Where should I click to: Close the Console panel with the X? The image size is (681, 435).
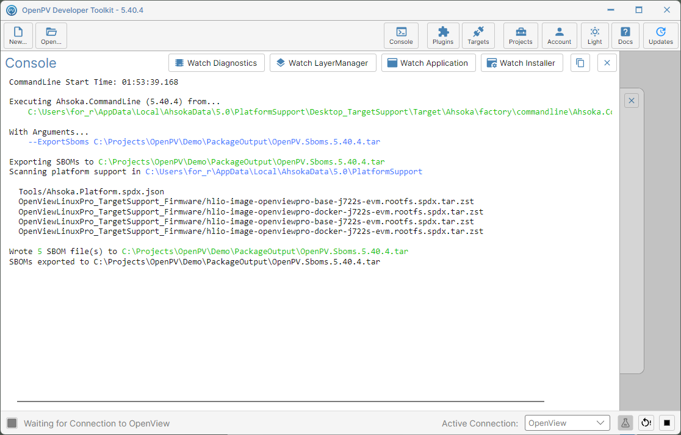607,63
